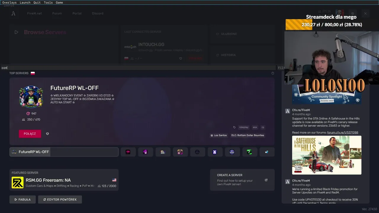
Task: Open the Safehouse in the Hills image
Action: 327,155
